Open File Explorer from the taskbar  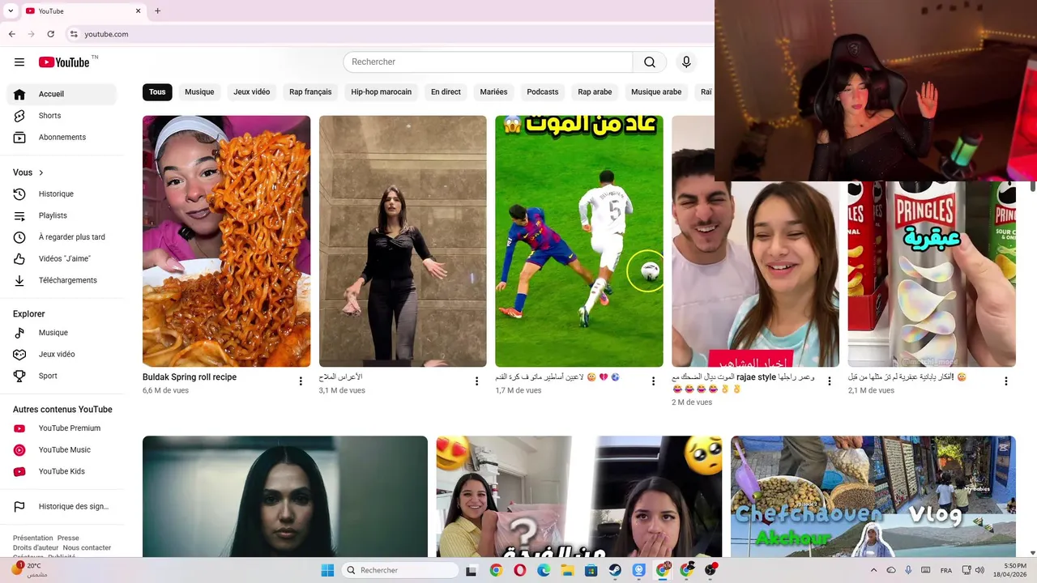pos(567,571)
